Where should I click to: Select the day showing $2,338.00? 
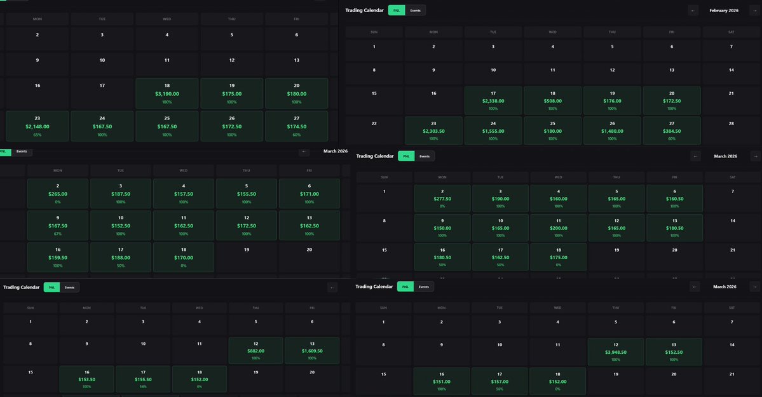pyautogui.click(x=493, y=100)
